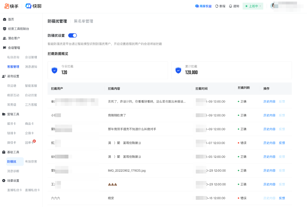
Task: Toggle the 防骚扰设置 switch
Action: tap(72, 35)
